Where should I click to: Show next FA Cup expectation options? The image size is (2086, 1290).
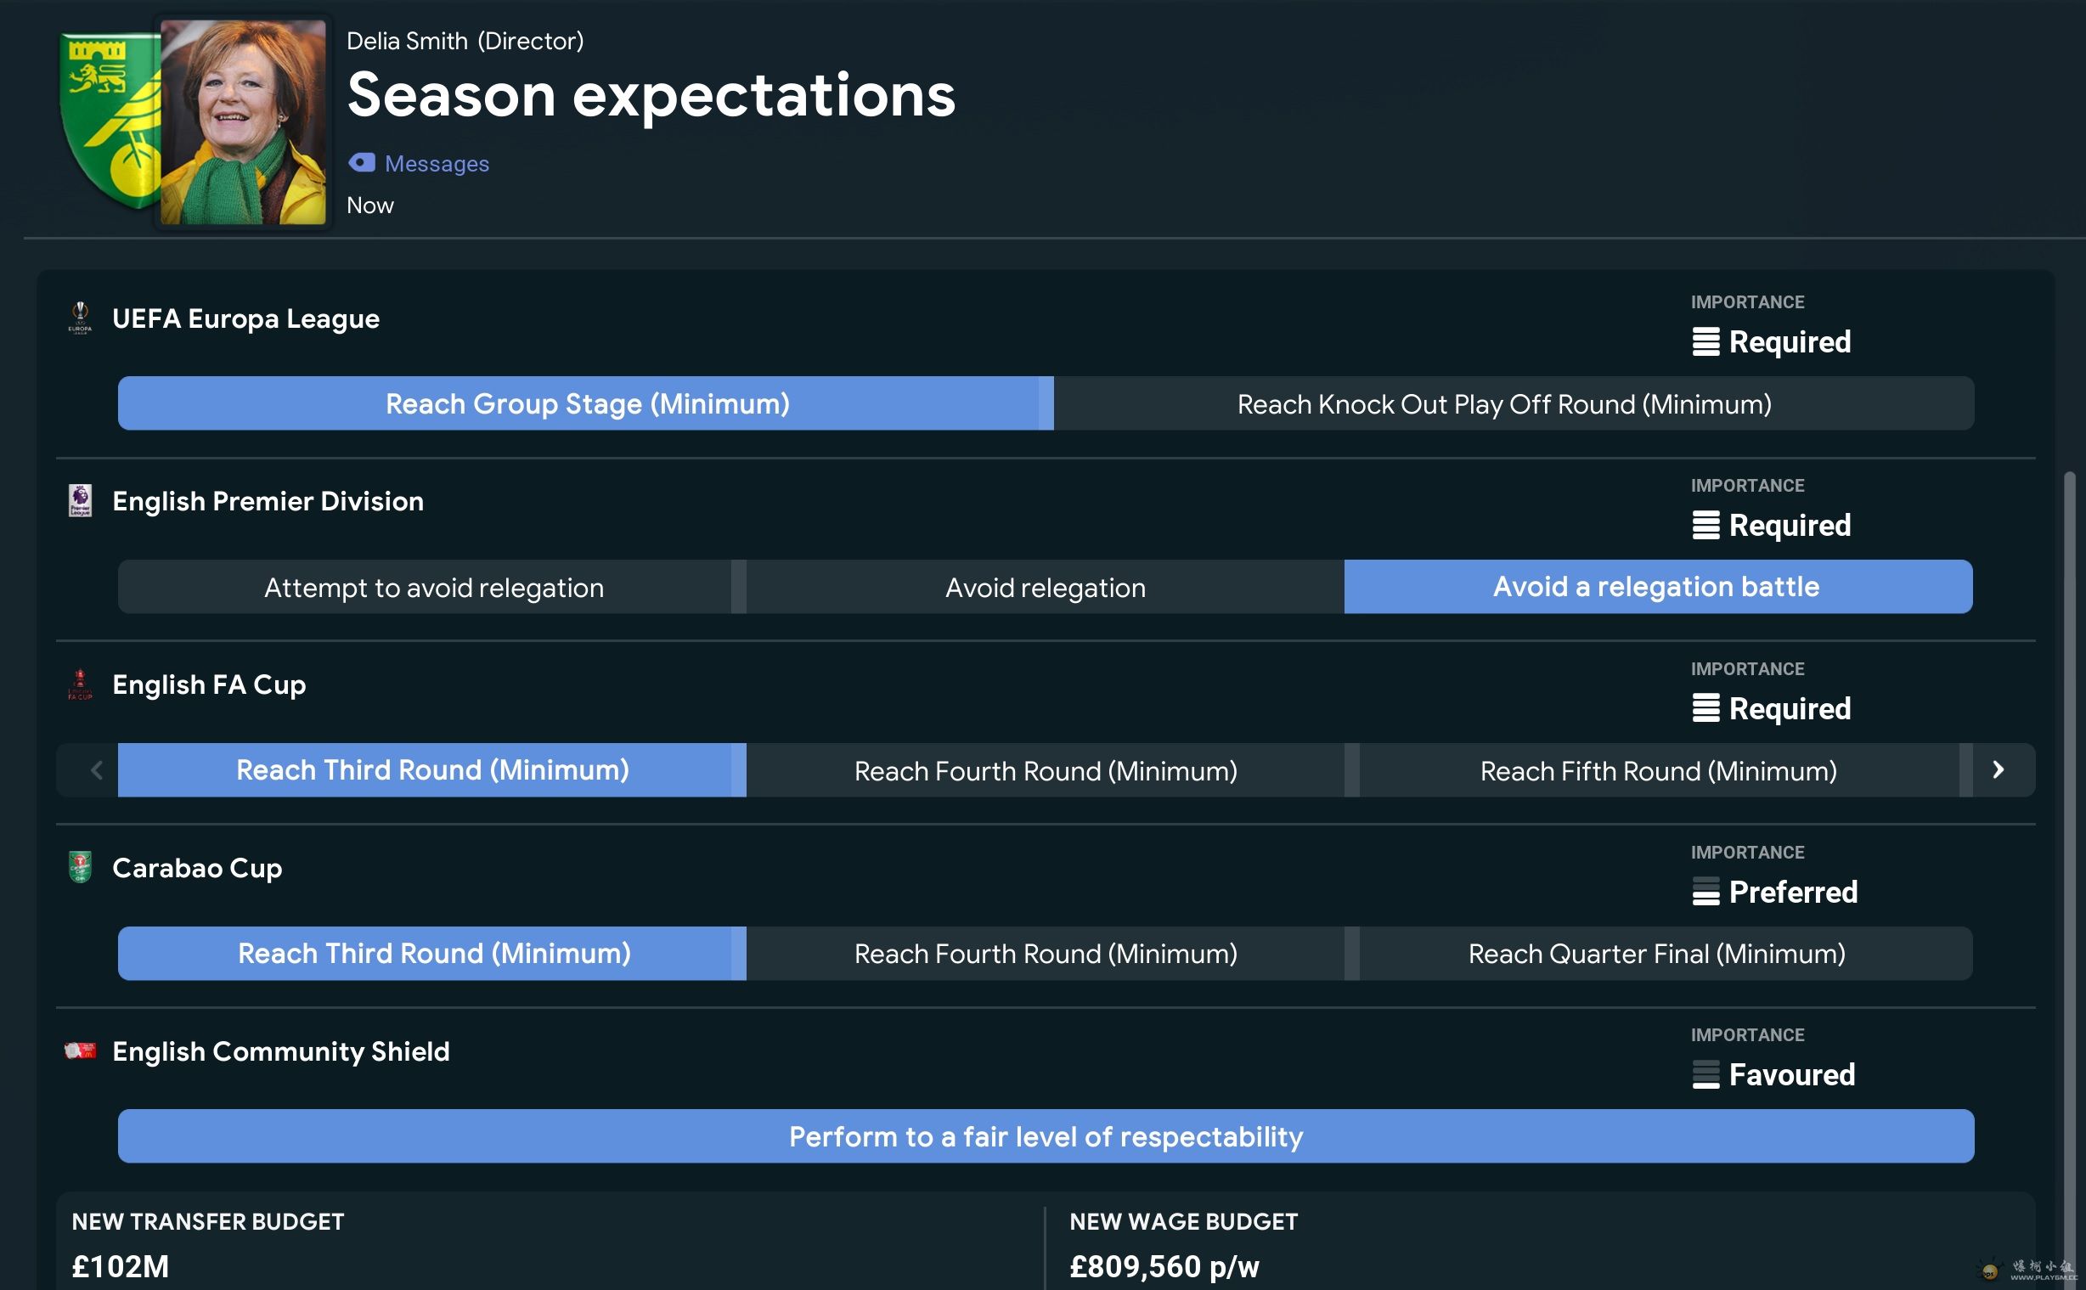coord(1998,770)
